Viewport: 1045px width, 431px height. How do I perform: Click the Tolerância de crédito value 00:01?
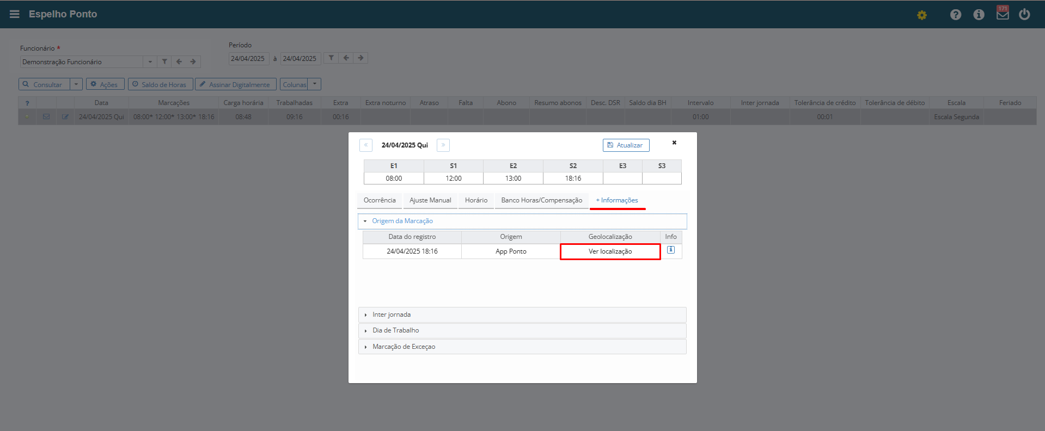pyautogui.click(x=825, y=117)
